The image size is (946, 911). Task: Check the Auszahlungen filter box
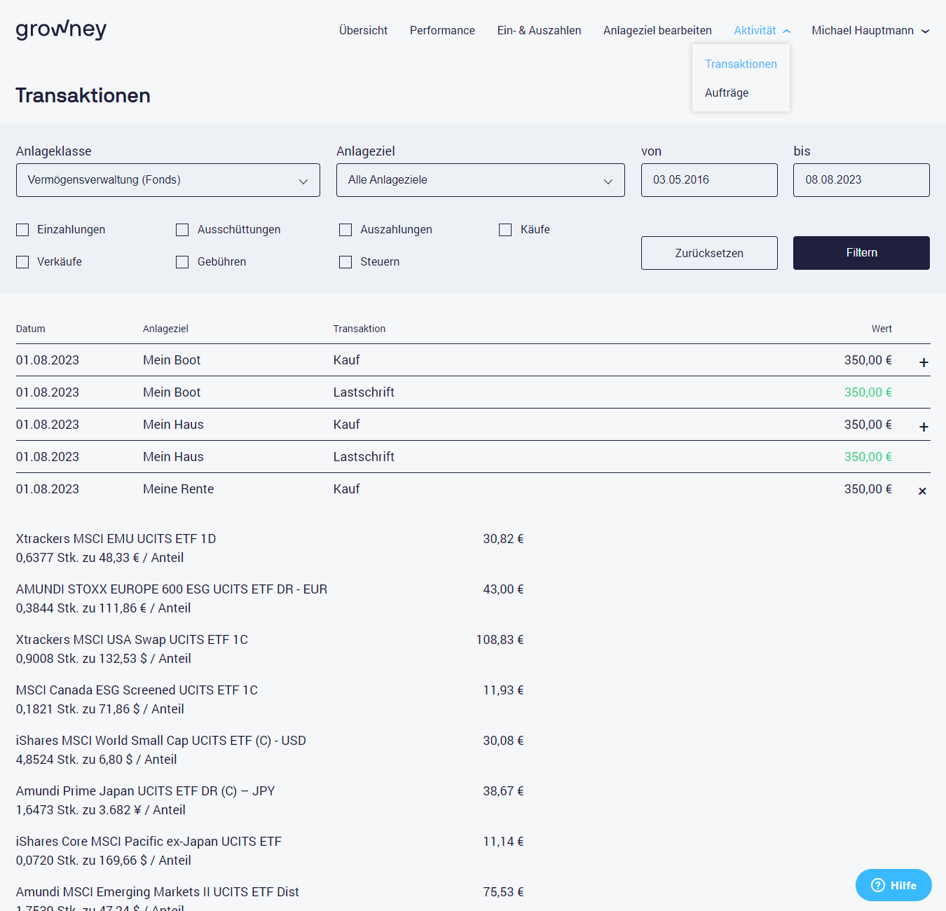tap(345, 230)
